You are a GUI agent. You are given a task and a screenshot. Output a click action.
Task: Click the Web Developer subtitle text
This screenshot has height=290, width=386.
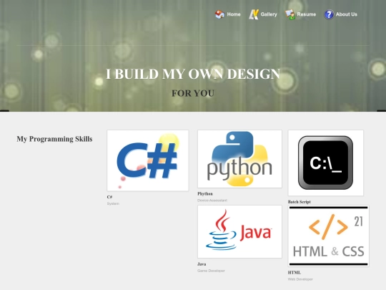pos(300,279)
